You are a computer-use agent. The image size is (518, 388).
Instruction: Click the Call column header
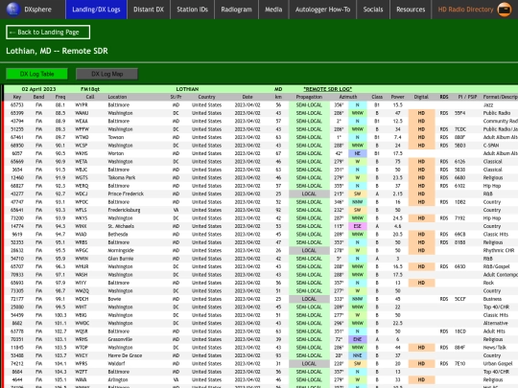click(x=90, y=97)
